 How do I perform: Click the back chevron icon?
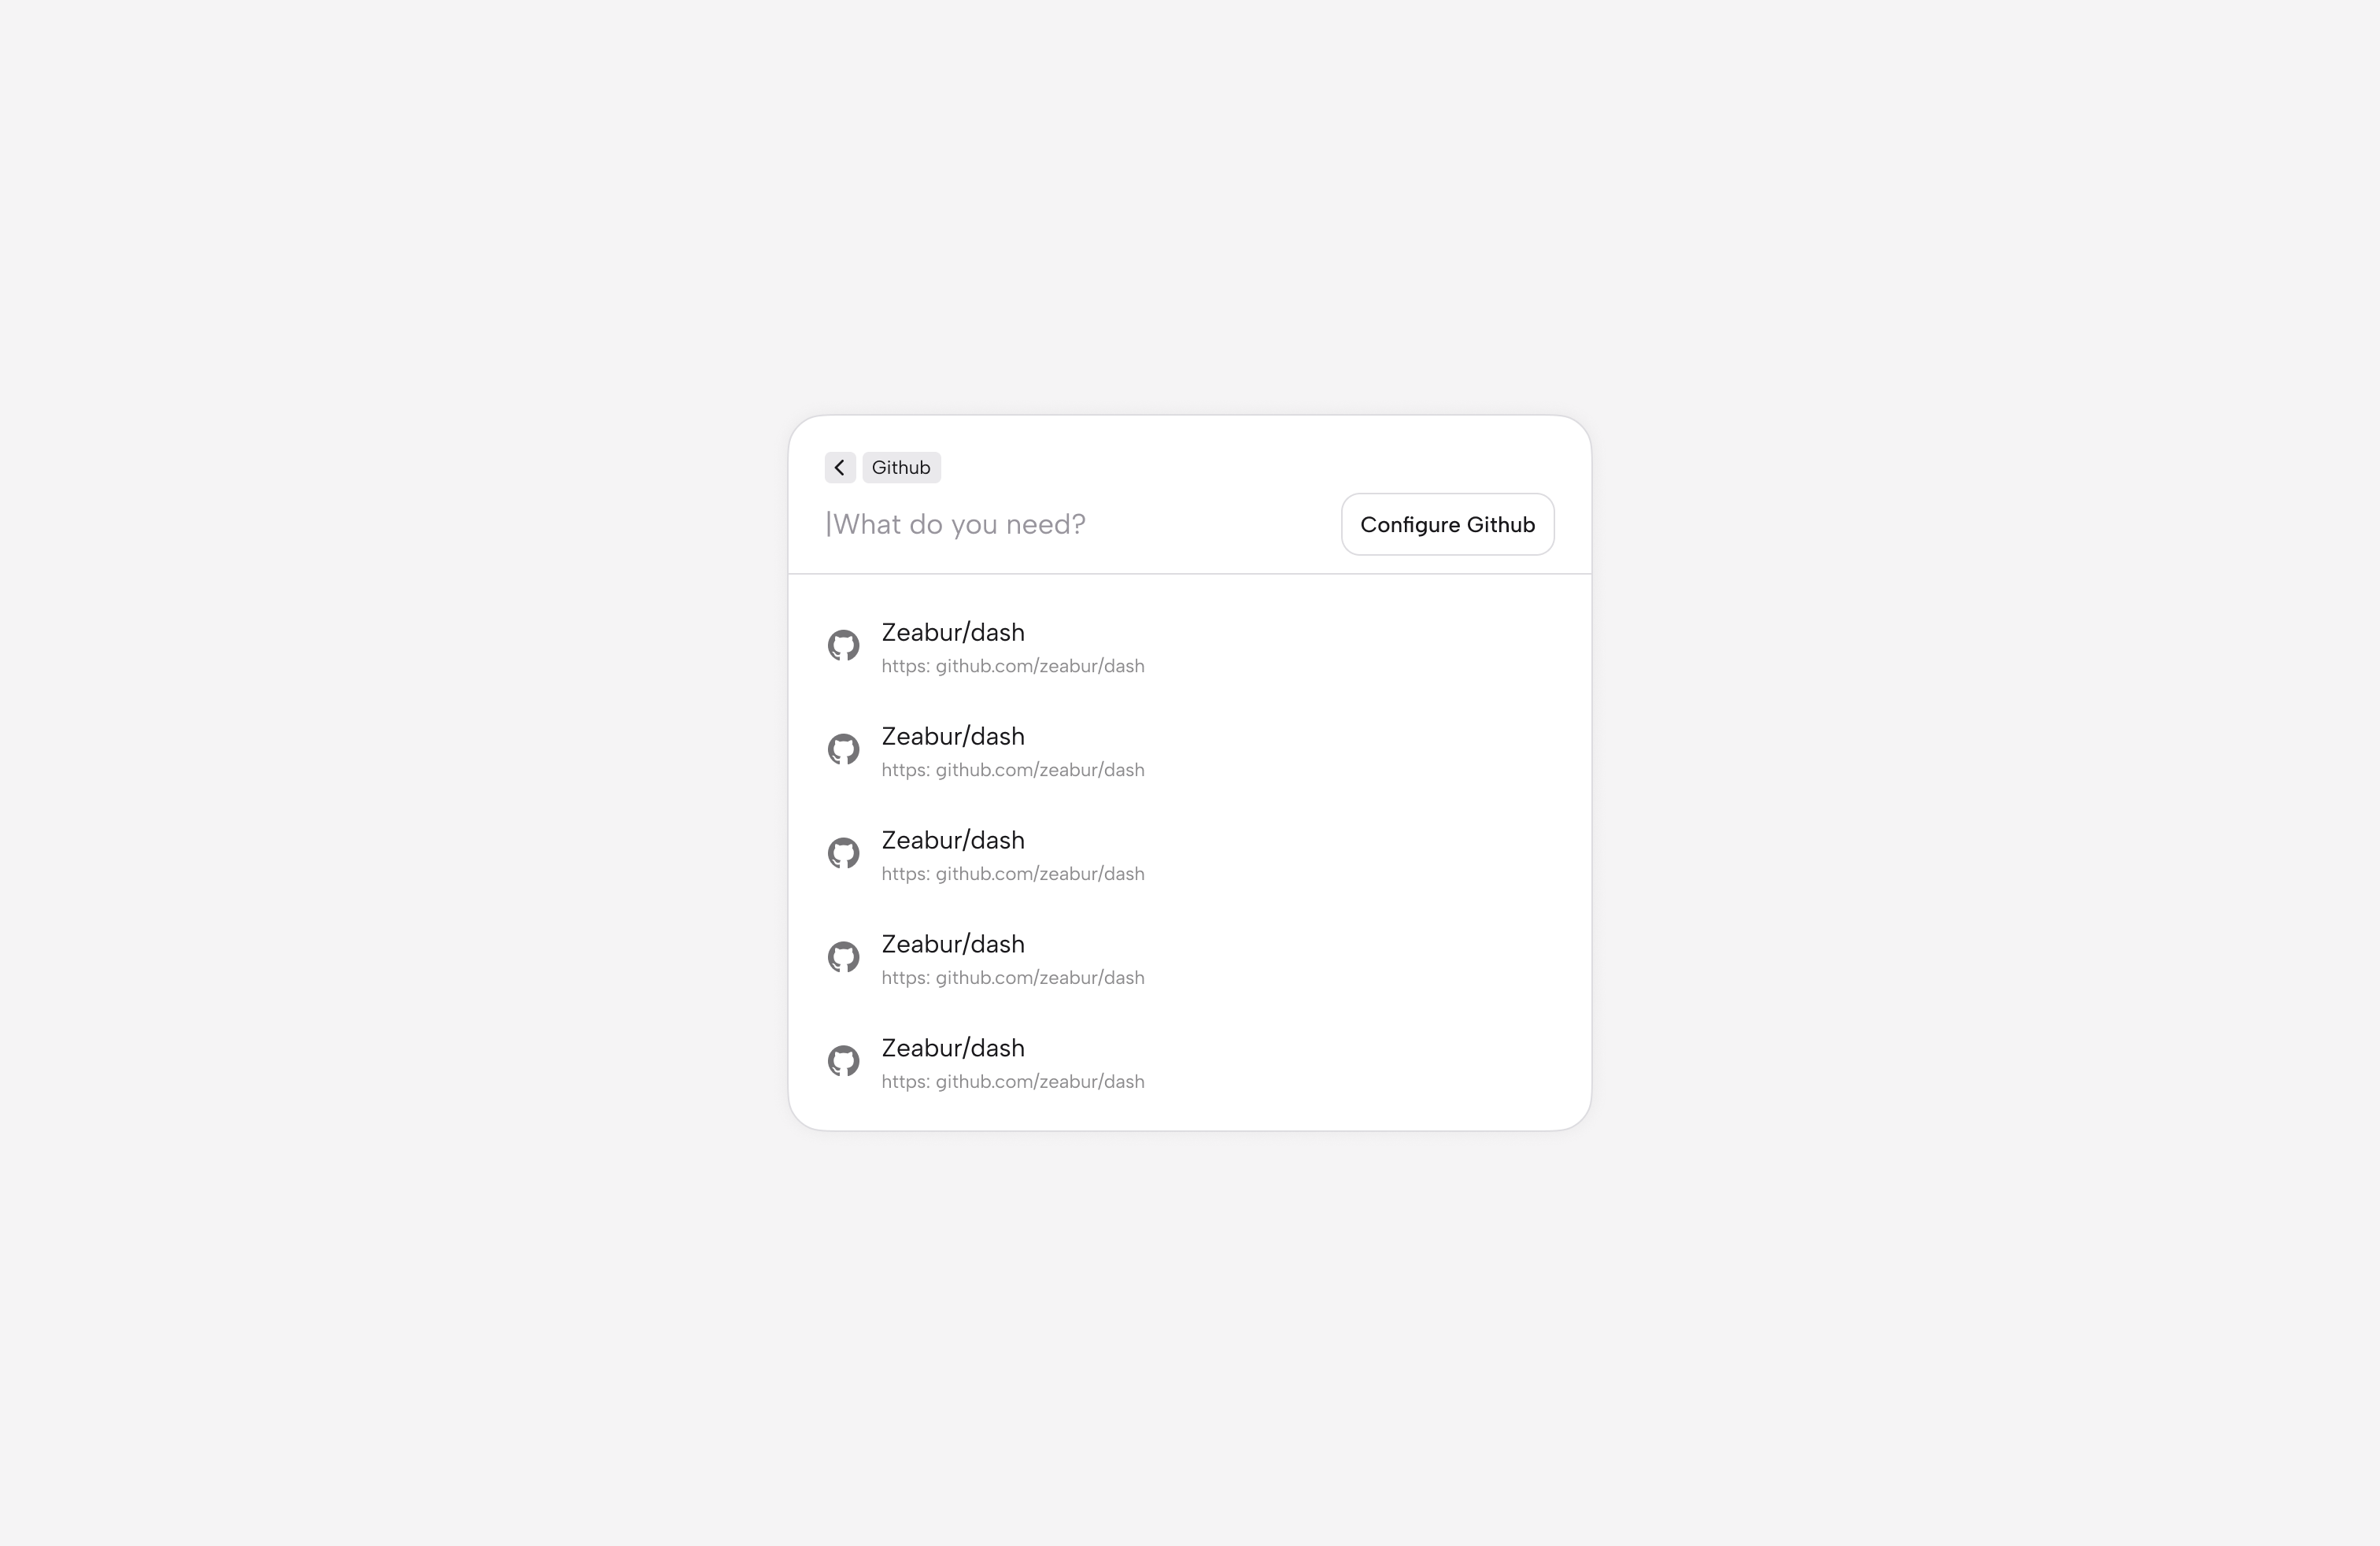click(x=840, y=467)
